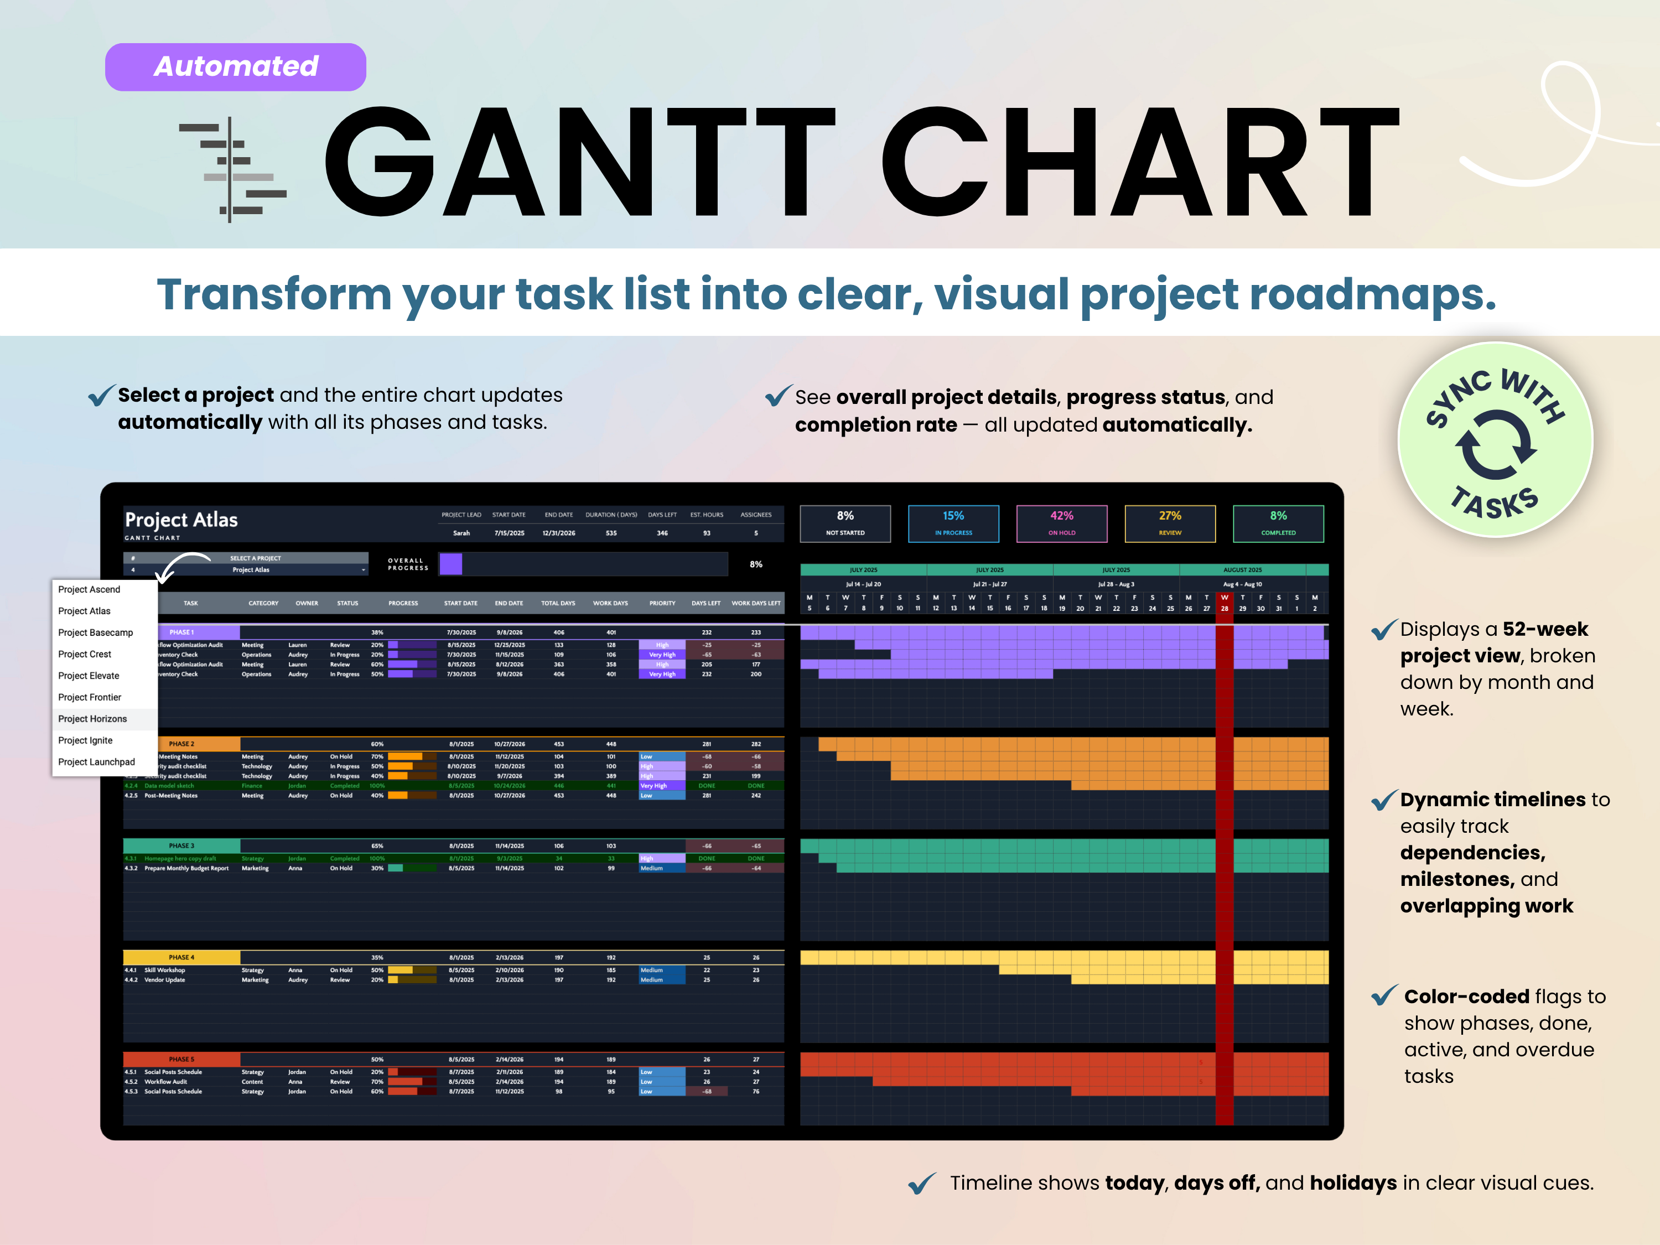Select task 4.2.5 Post-Meeting Notes

(x=454, y=796)
